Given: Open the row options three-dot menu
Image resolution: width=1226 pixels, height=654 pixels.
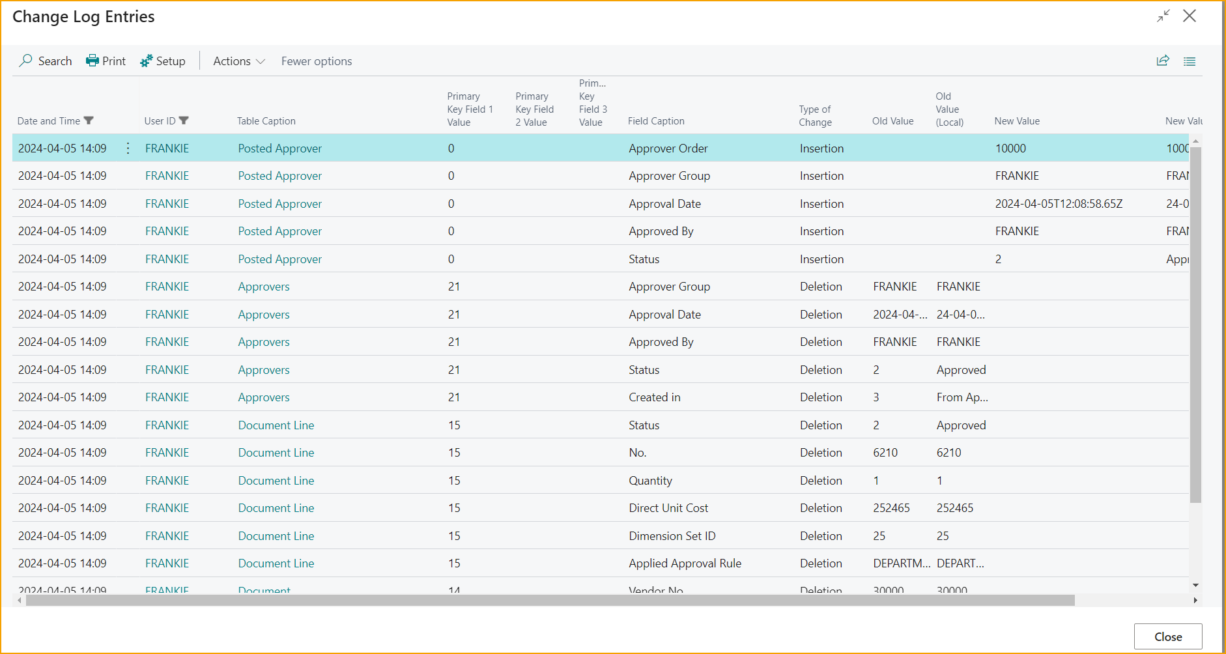Looking at the screenshot, I should click(x=128, y=149).
